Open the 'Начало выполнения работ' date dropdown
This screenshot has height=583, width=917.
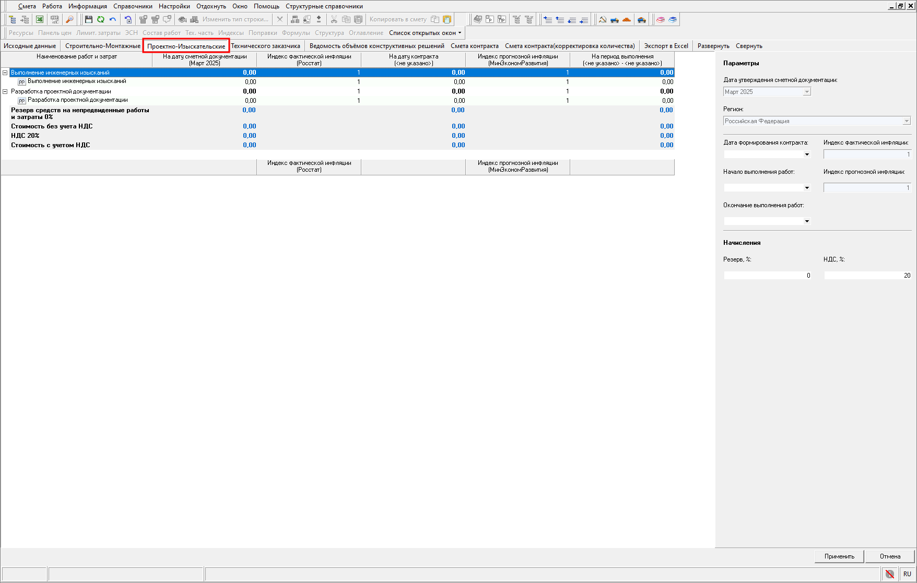point(806,188)
